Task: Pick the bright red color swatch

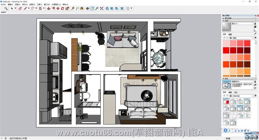Action: click(x=226, y=50)
